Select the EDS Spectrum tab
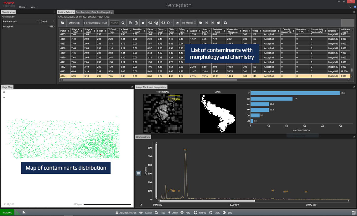The height and width of the screenshot is (216, 357). click(x=143, y=137)
